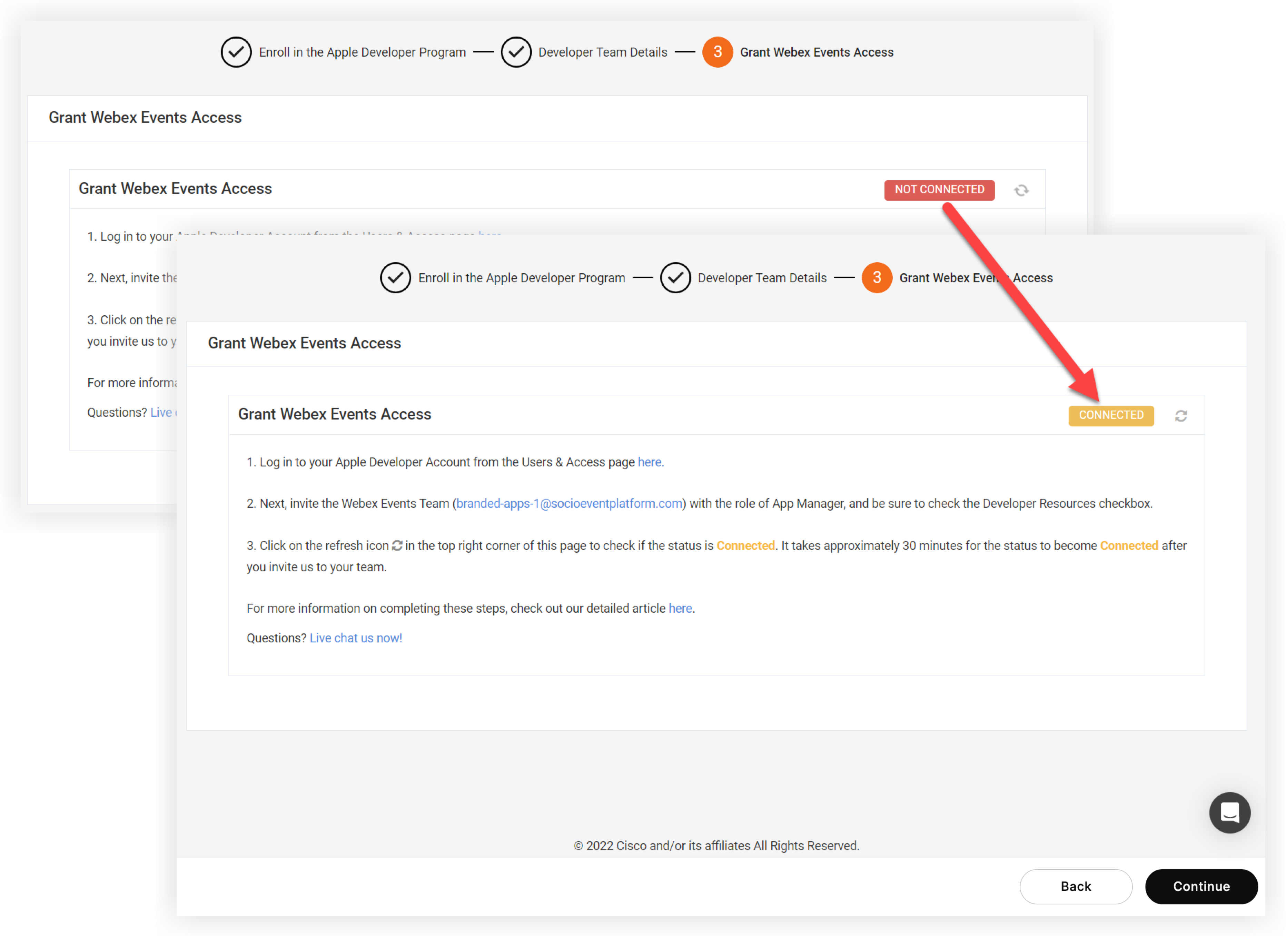Open the detailed article 'here' link
Screen dimensions: 1286x937
(x=680, y=608)
